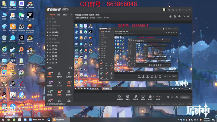Hide the 全屏 1 layer

coord(47,53)
